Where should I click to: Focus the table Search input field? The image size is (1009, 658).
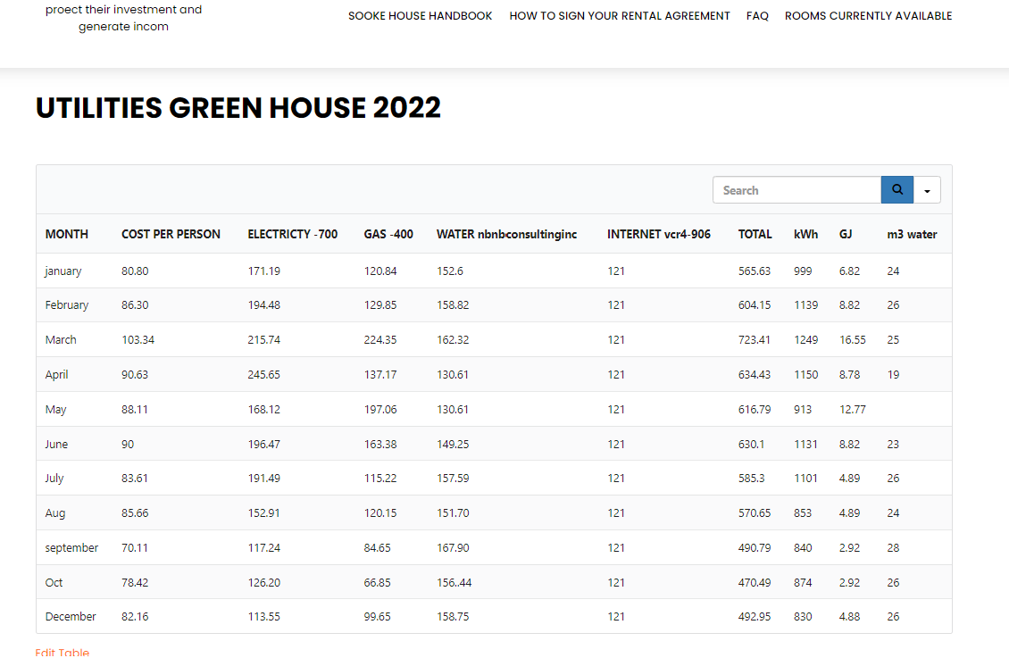coord(796,190)
